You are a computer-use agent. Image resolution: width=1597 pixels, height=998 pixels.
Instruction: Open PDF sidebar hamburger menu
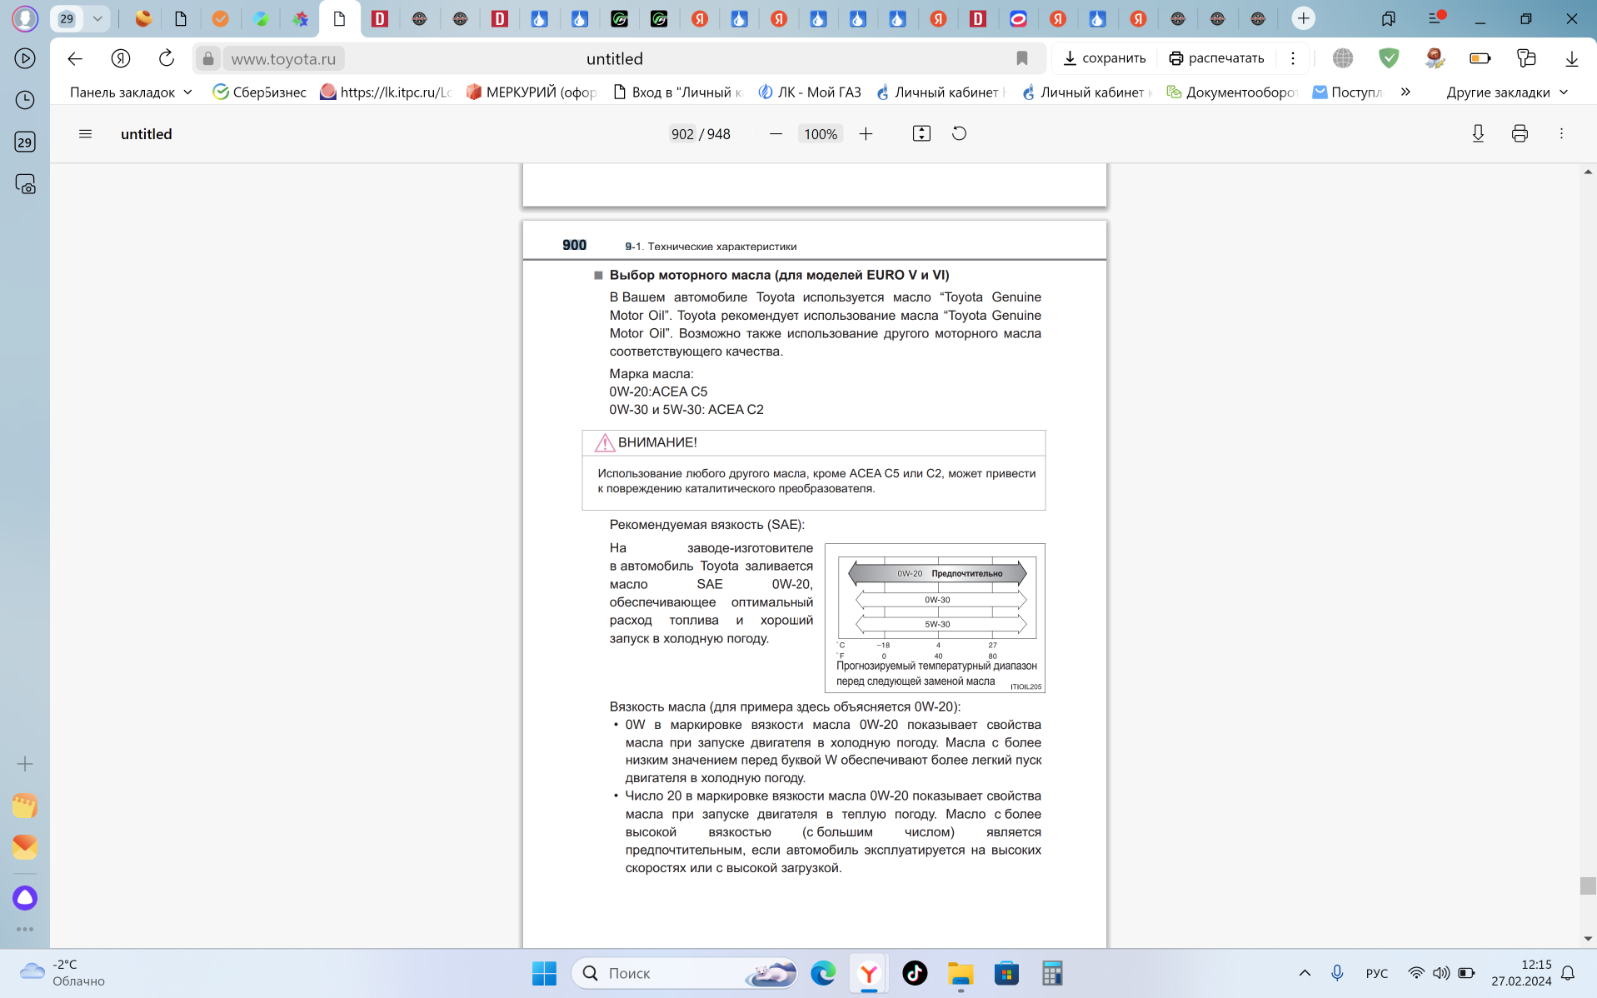(85, 134)
